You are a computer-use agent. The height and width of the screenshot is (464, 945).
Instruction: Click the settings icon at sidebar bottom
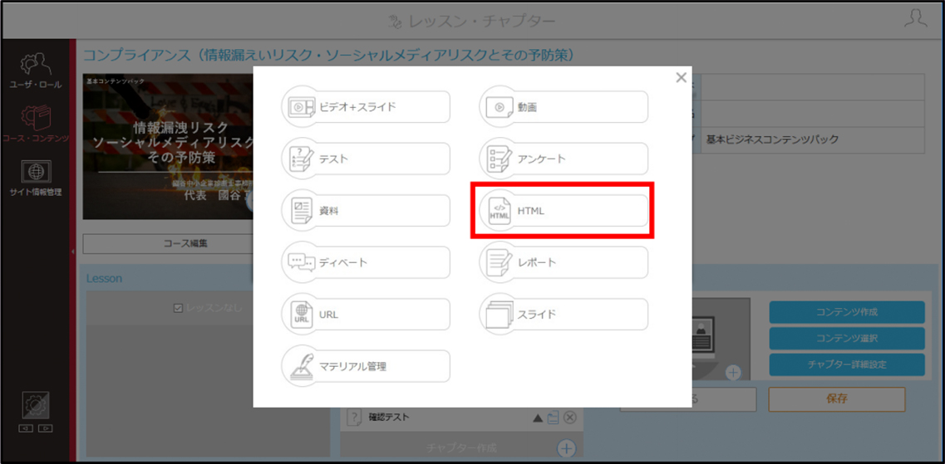[x=36, y=407]
